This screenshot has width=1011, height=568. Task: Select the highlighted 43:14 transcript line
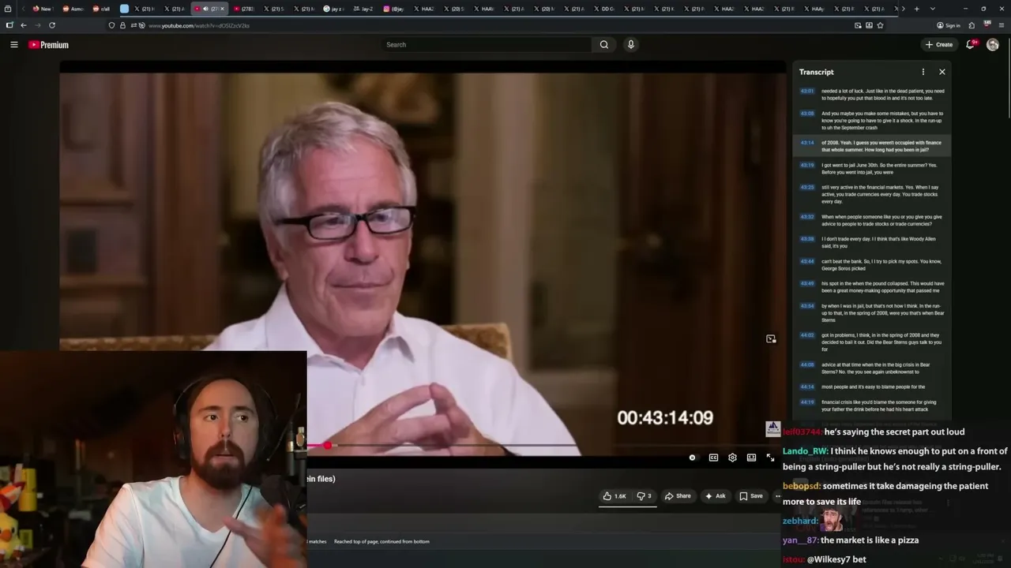click(872, 146)
